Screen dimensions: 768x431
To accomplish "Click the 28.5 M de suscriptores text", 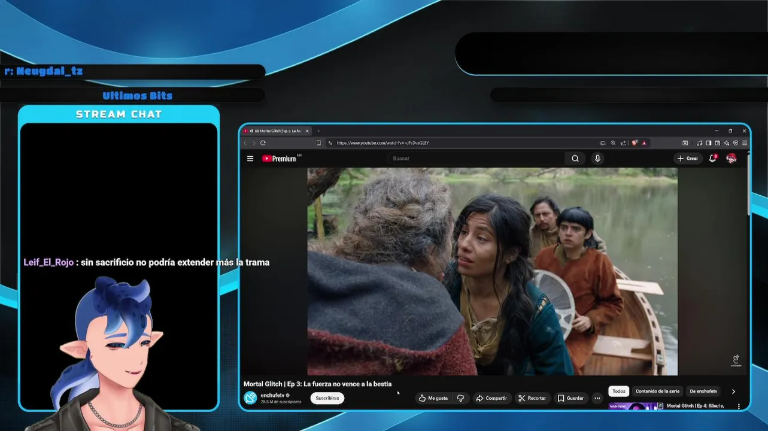I will [281, 402].
